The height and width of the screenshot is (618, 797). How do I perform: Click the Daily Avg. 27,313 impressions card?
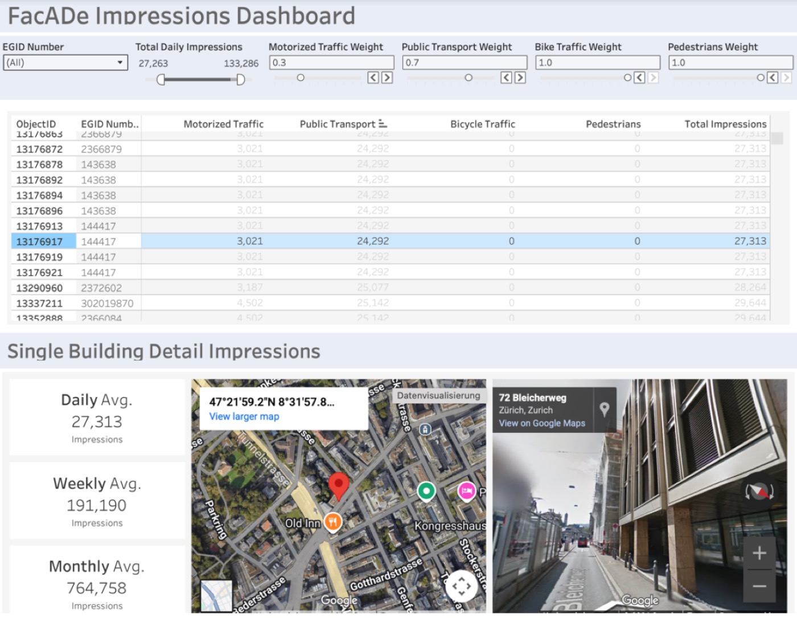(97, 418)
